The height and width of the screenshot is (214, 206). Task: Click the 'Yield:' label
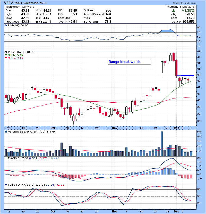tap(87, 18)
